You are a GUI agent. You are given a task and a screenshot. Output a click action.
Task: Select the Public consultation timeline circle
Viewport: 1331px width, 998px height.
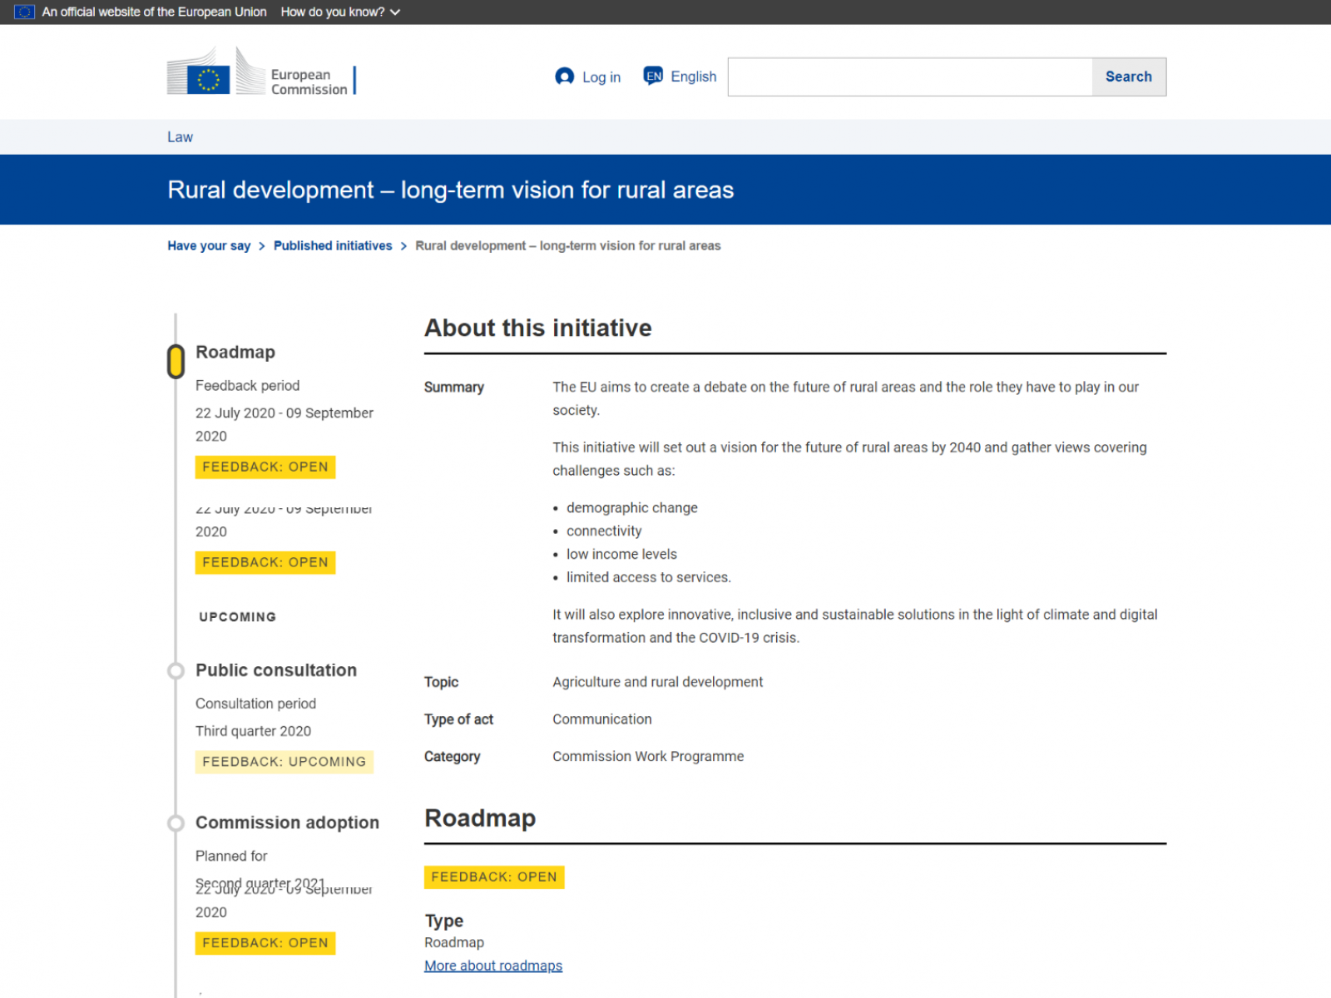click(x=176, y=670)
